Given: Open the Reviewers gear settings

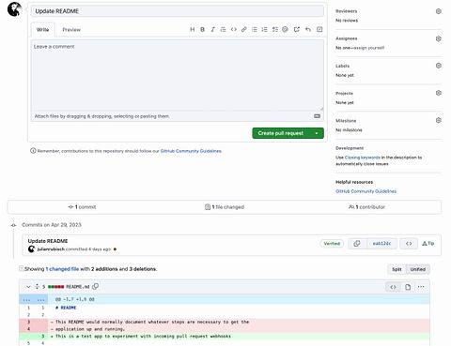Looking at the screenshot, I should click(x=439, y=11).
